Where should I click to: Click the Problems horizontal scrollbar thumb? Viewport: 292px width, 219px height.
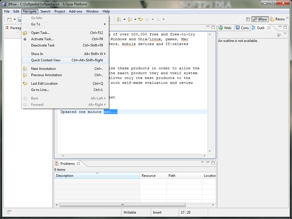[x=123, y=205]
